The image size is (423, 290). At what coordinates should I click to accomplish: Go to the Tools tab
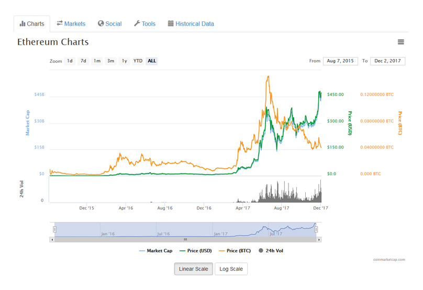[145, 24]
